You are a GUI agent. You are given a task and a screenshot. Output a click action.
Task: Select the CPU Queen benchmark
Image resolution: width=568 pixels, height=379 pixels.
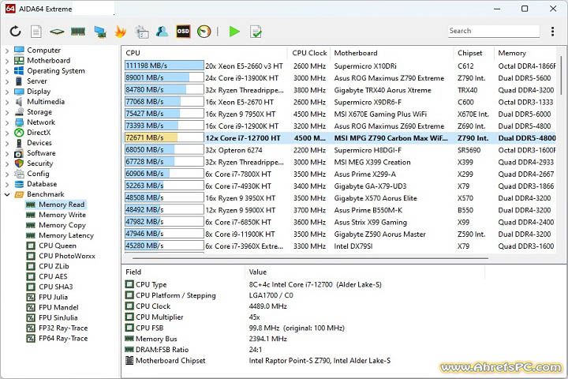(x=58, y=246)
